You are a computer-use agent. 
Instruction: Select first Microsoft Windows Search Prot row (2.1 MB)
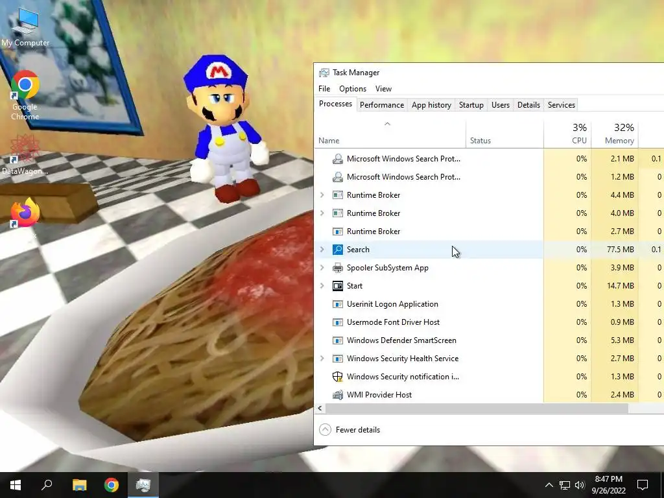489,159
